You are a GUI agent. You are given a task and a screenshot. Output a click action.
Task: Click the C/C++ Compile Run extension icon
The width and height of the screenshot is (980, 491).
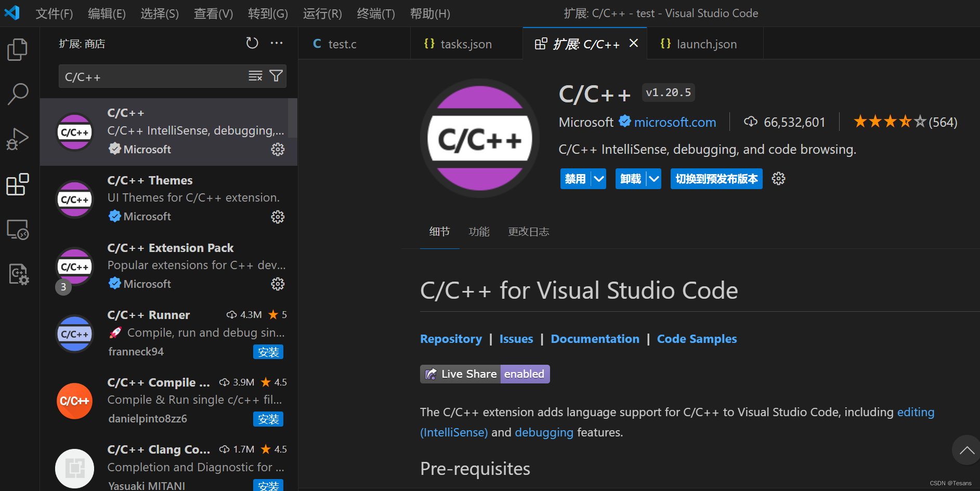pyautogui.click(x=74, y=401)
